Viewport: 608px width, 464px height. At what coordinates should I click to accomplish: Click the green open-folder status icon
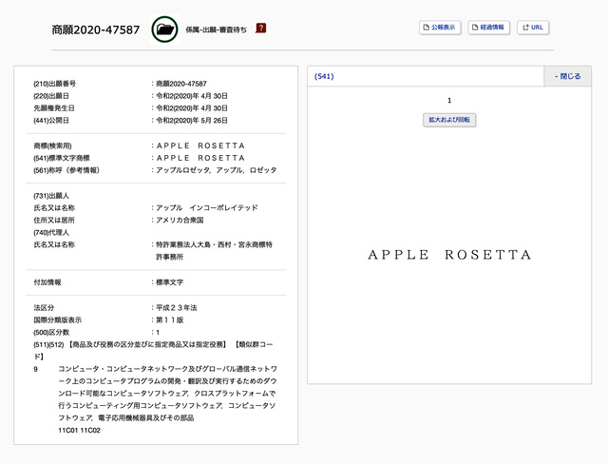coord(164,29)
